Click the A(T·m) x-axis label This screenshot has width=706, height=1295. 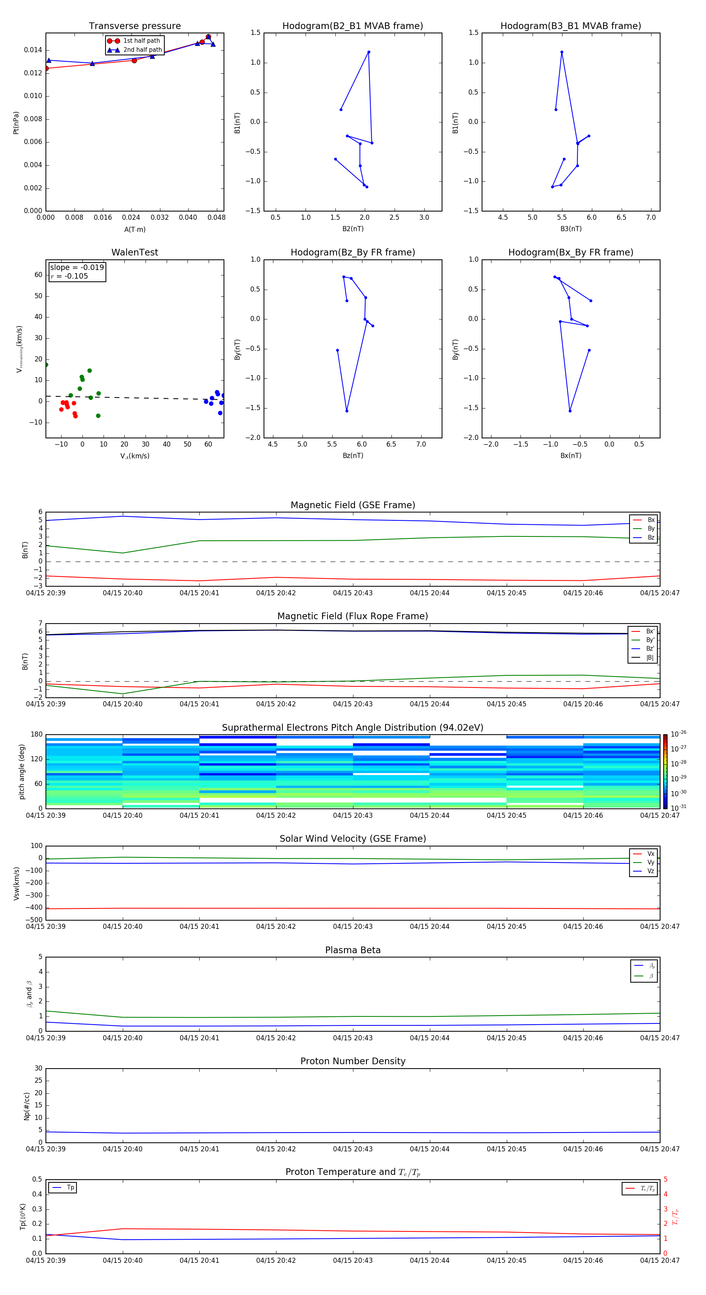tap(135, 230)
